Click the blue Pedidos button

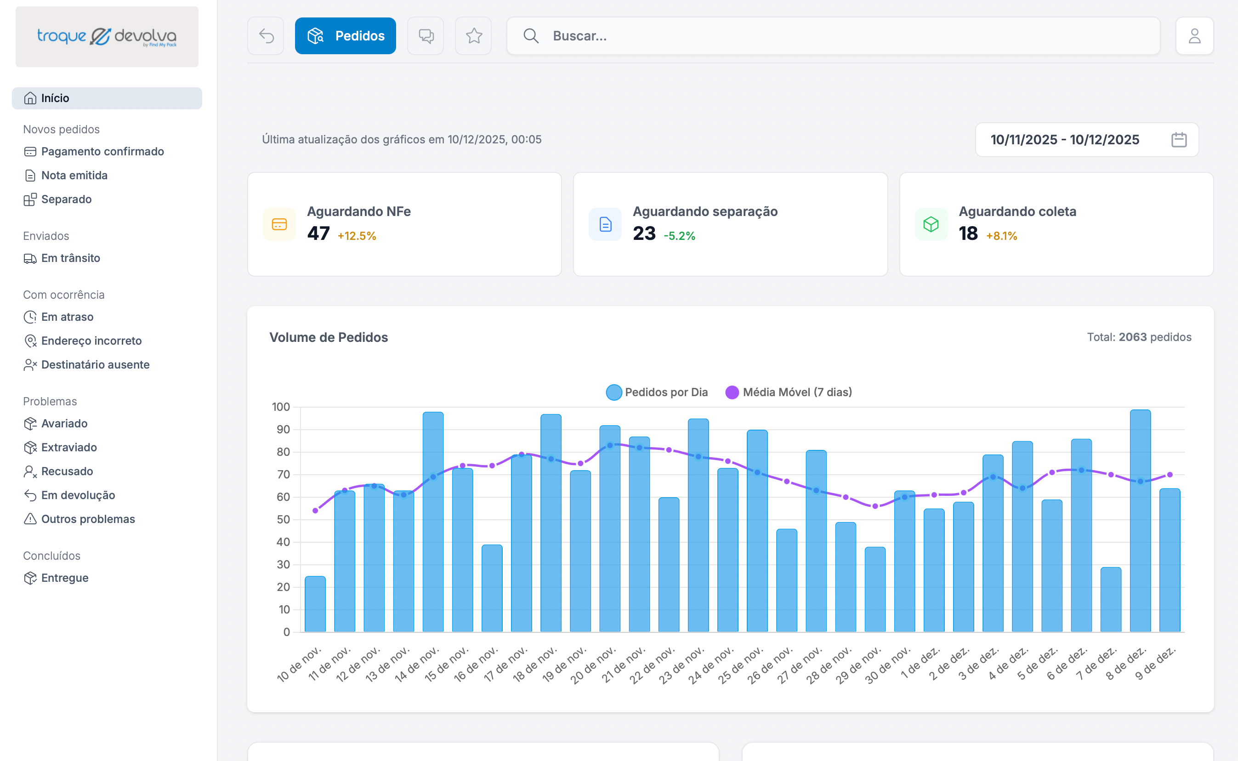tap(345, 36)
